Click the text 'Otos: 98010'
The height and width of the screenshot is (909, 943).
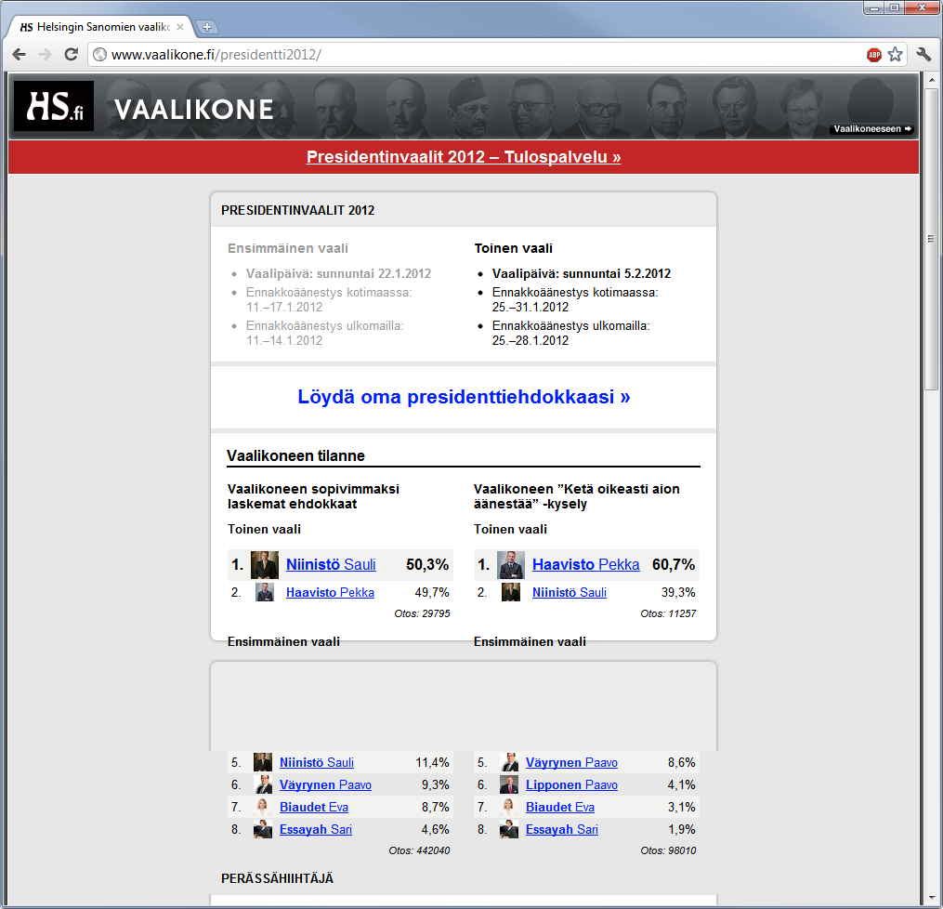click(668, 850)
